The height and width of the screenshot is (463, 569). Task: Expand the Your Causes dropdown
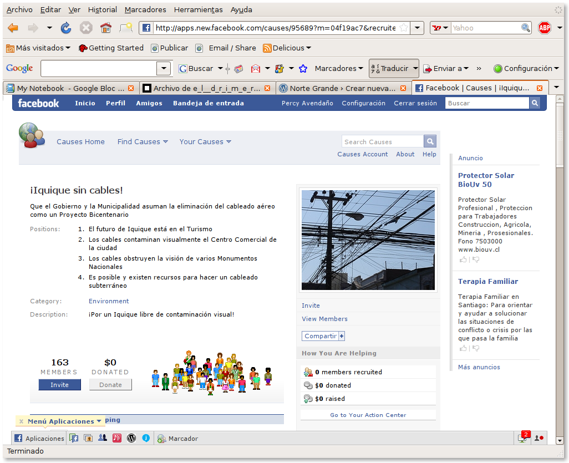205,142
